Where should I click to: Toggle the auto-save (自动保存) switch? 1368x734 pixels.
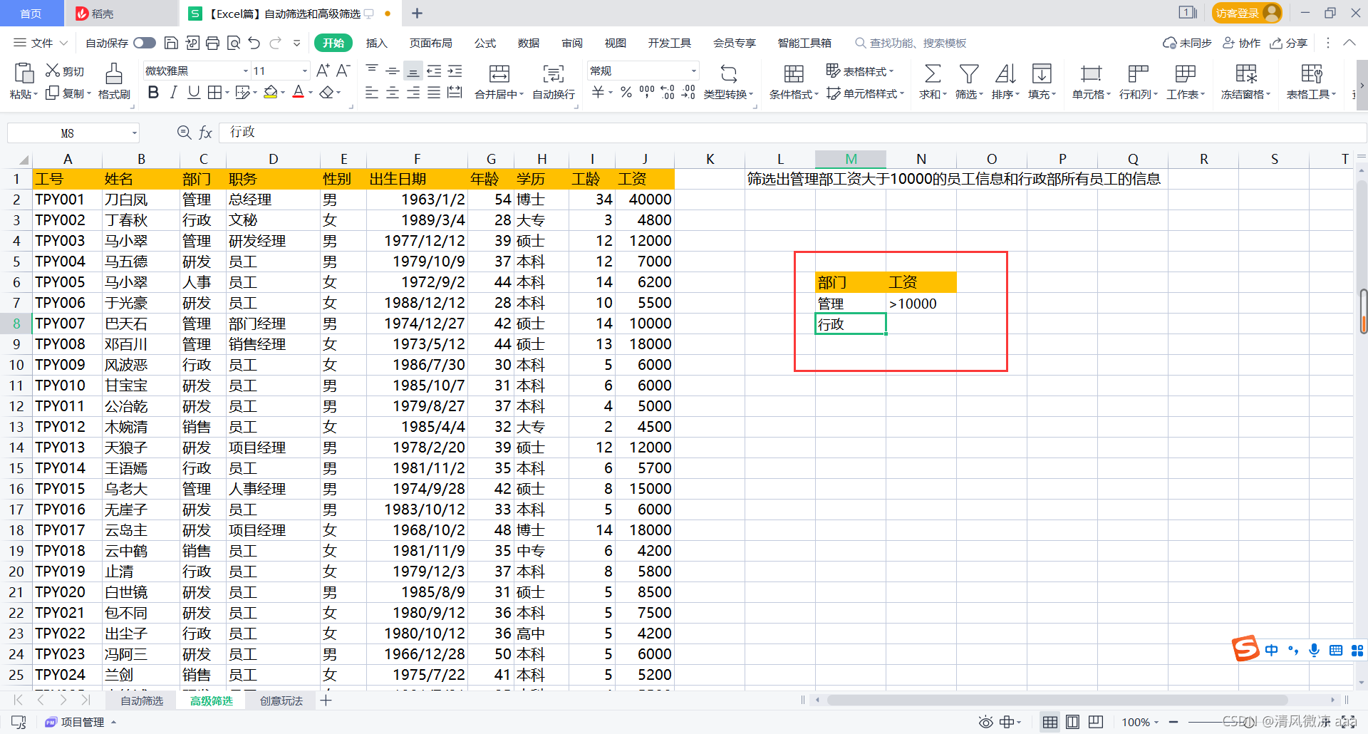tap(145, 43)
